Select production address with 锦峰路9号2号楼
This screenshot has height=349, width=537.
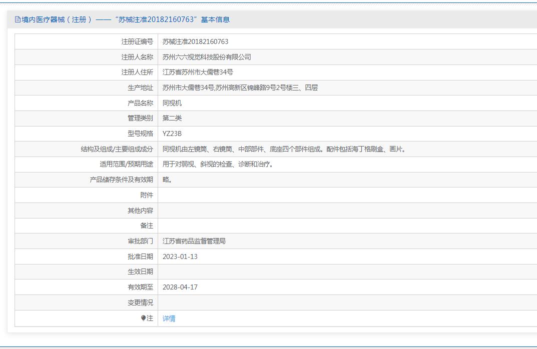pyautogui.click(x=240, y=87)
